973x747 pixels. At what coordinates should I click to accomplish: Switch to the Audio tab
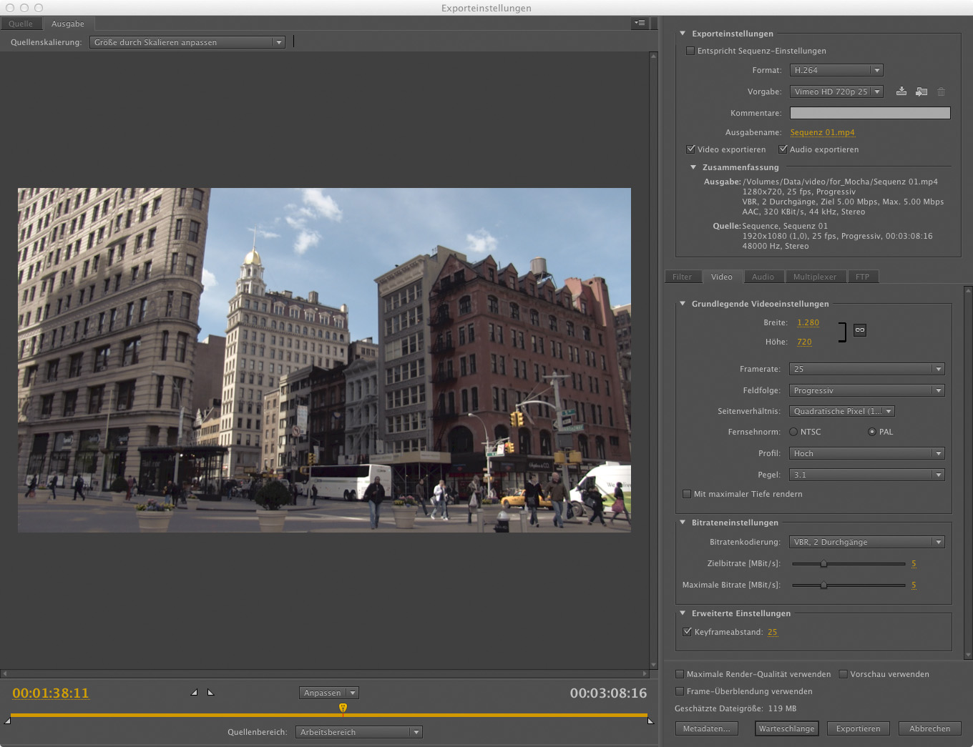click(x=763, y=277)
